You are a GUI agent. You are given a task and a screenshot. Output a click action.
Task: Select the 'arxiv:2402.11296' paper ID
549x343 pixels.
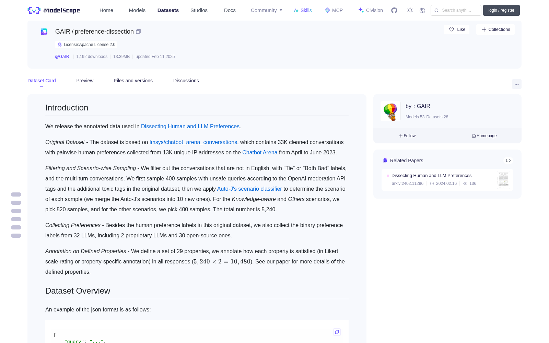pos(408,184)
